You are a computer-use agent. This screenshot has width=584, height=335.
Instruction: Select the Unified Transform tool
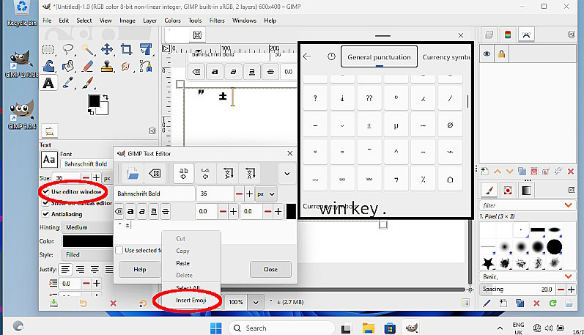(146, 49)
